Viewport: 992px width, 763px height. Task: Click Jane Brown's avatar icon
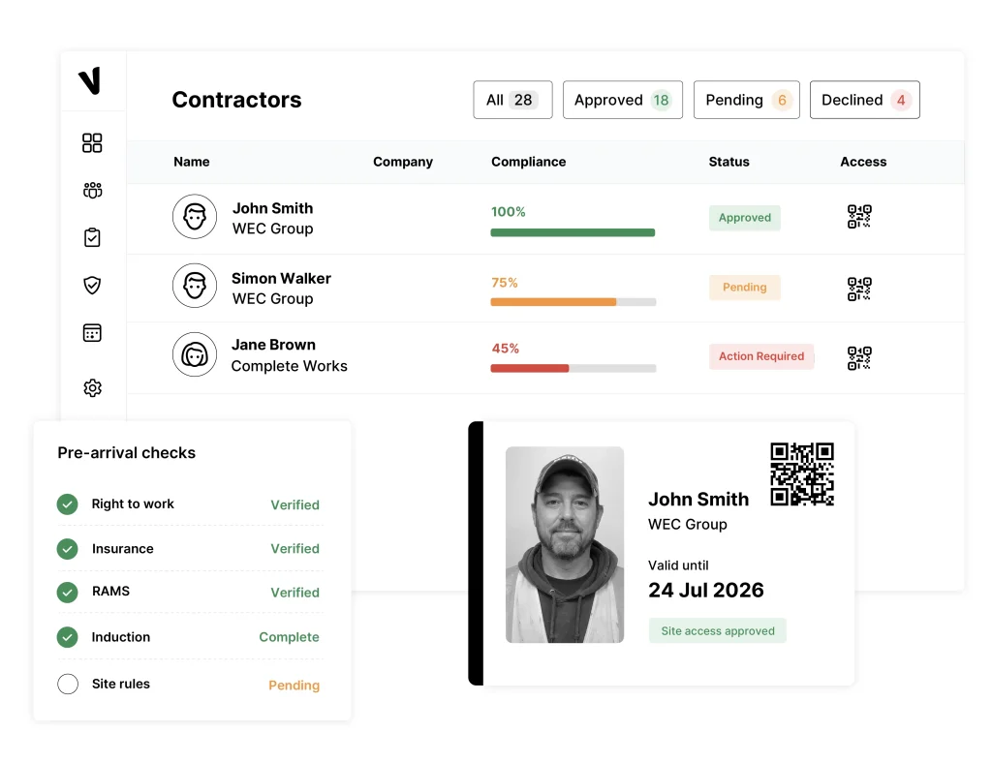tap(195, 354)
